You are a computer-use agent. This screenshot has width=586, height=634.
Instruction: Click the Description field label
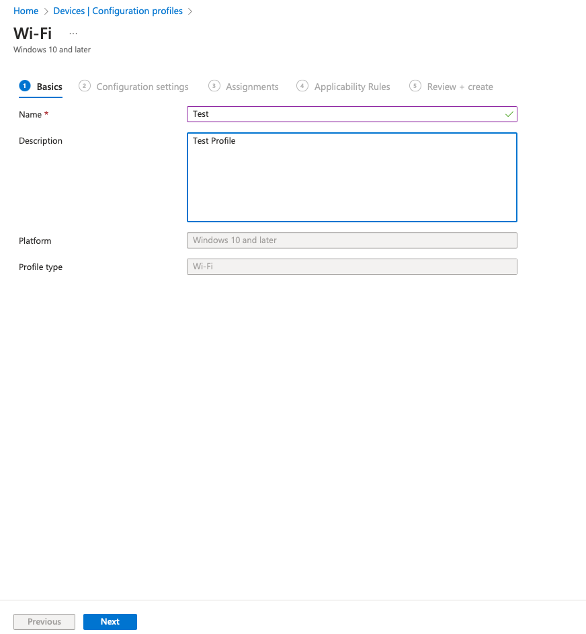tap(40, 141)
